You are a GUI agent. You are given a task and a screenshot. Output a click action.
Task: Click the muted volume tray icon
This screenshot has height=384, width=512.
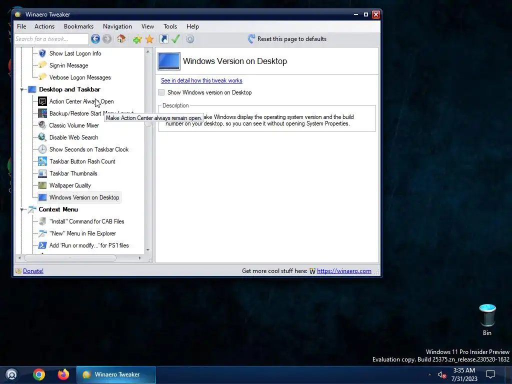coord(442,375)
